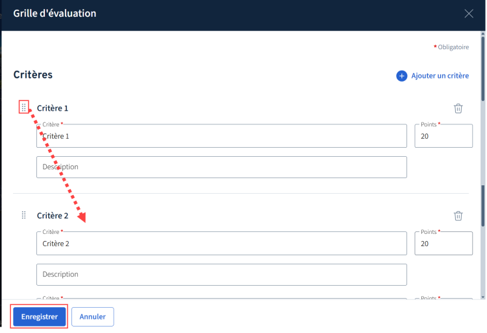Click the Ajouter un critère link

(440, 76)
